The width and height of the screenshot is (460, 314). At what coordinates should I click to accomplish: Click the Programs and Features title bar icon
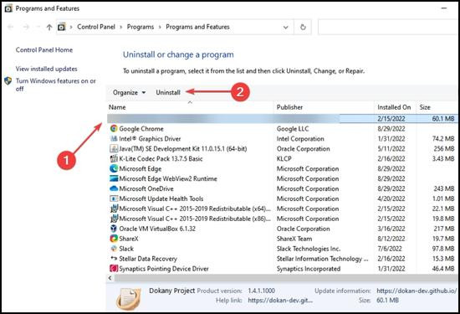point(8,8)
